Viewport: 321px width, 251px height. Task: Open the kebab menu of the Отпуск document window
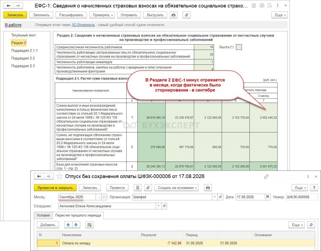point(308,176)
